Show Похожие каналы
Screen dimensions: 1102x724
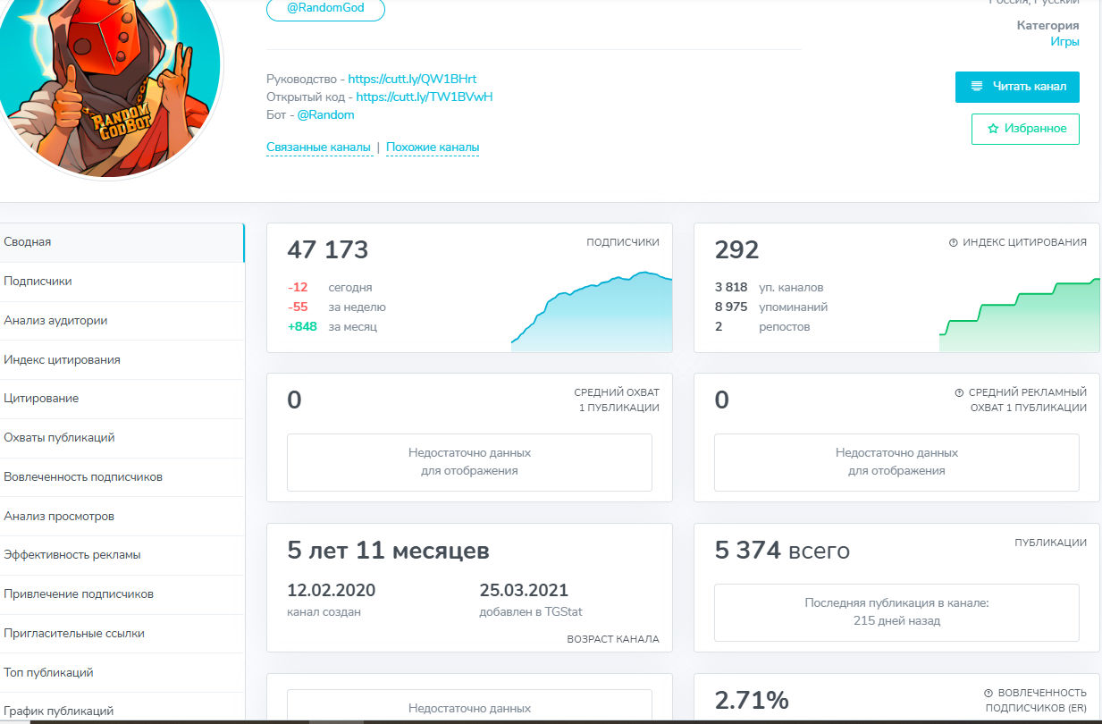(433, 147)
